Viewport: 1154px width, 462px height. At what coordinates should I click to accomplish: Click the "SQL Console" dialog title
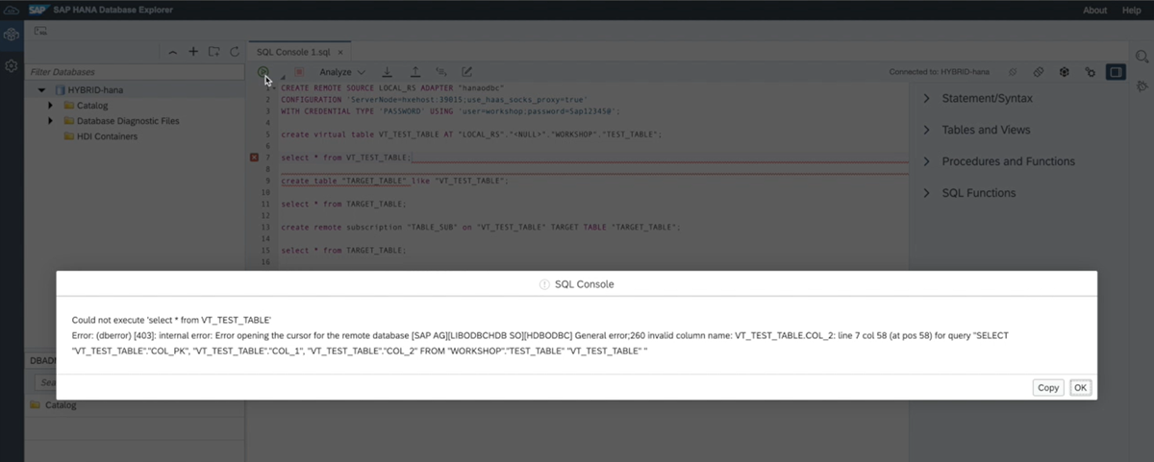[x=584, y=284]
